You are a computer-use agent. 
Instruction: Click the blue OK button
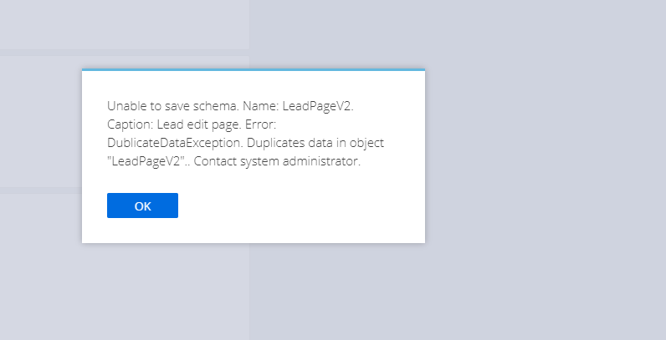142,206
